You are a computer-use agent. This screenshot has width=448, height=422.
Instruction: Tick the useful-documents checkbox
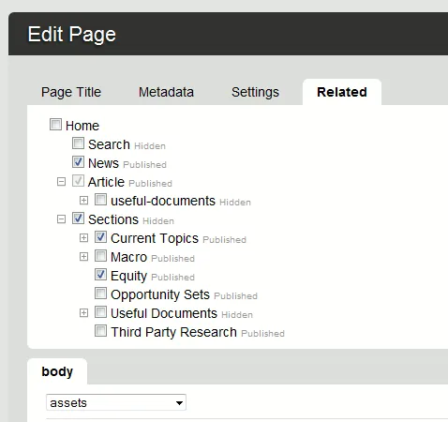pos(100,200)
